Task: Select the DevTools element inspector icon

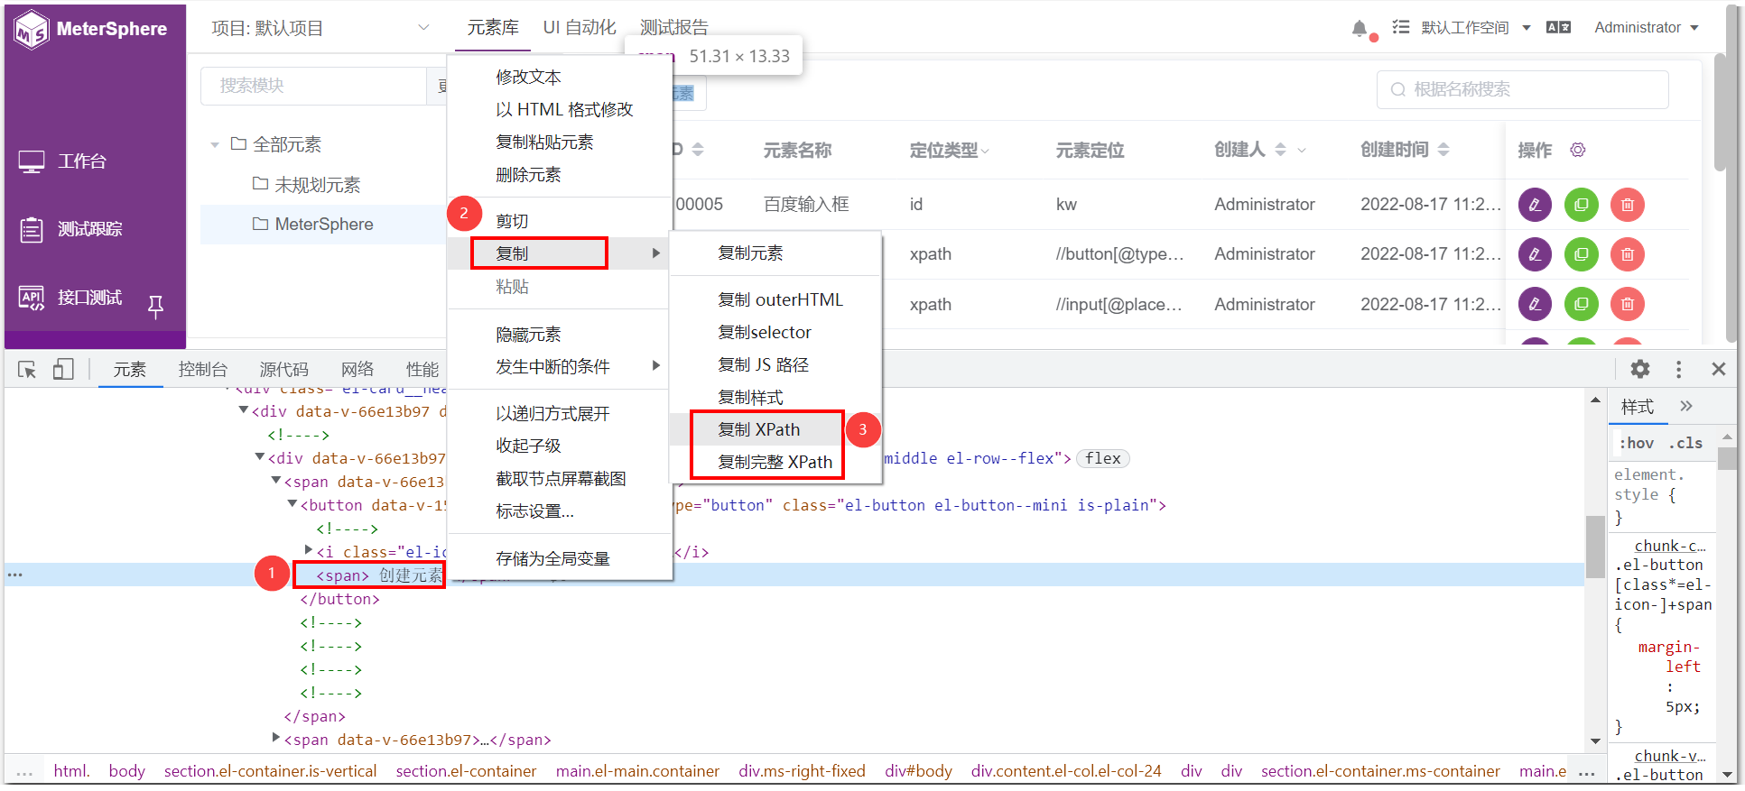Action: (27, 369)
